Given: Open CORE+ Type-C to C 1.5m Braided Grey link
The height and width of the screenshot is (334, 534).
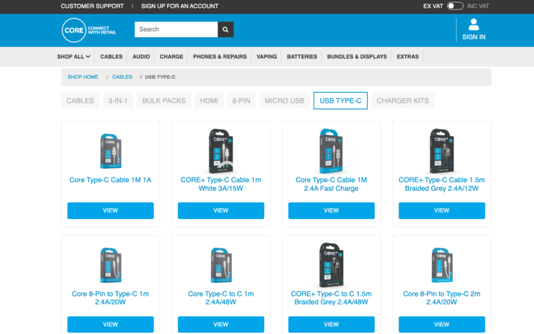Looking at the screenshot, I should point(331,298).
